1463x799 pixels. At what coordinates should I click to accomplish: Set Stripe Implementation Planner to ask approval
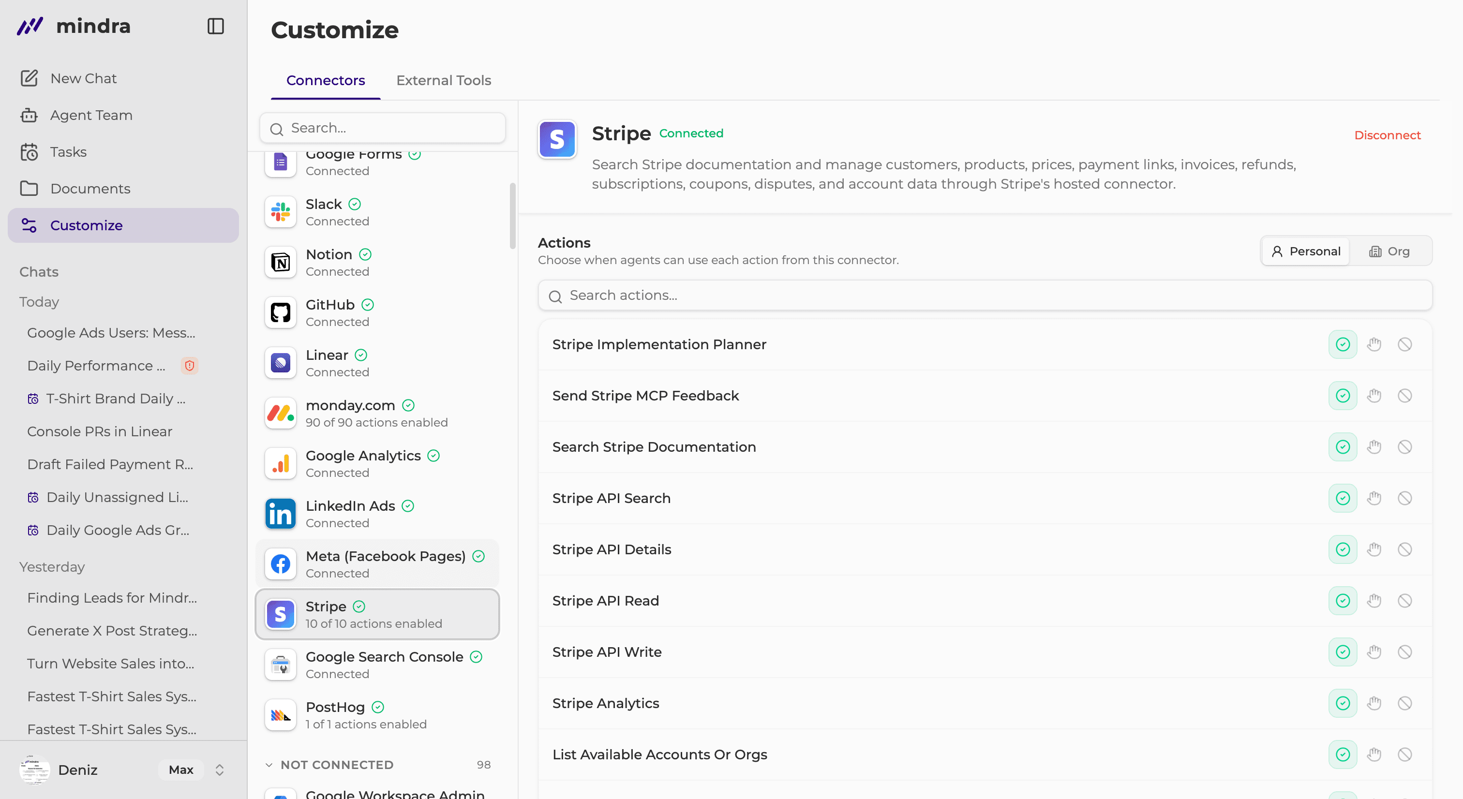click(x=1374, y=345)
